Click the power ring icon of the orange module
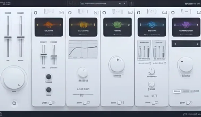This screenshot has width=201, height=117. pyautogui.click(x=36, y=13)
